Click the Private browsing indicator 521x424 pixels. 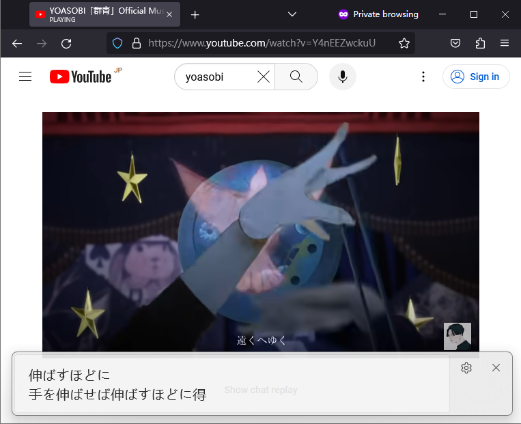378,14
